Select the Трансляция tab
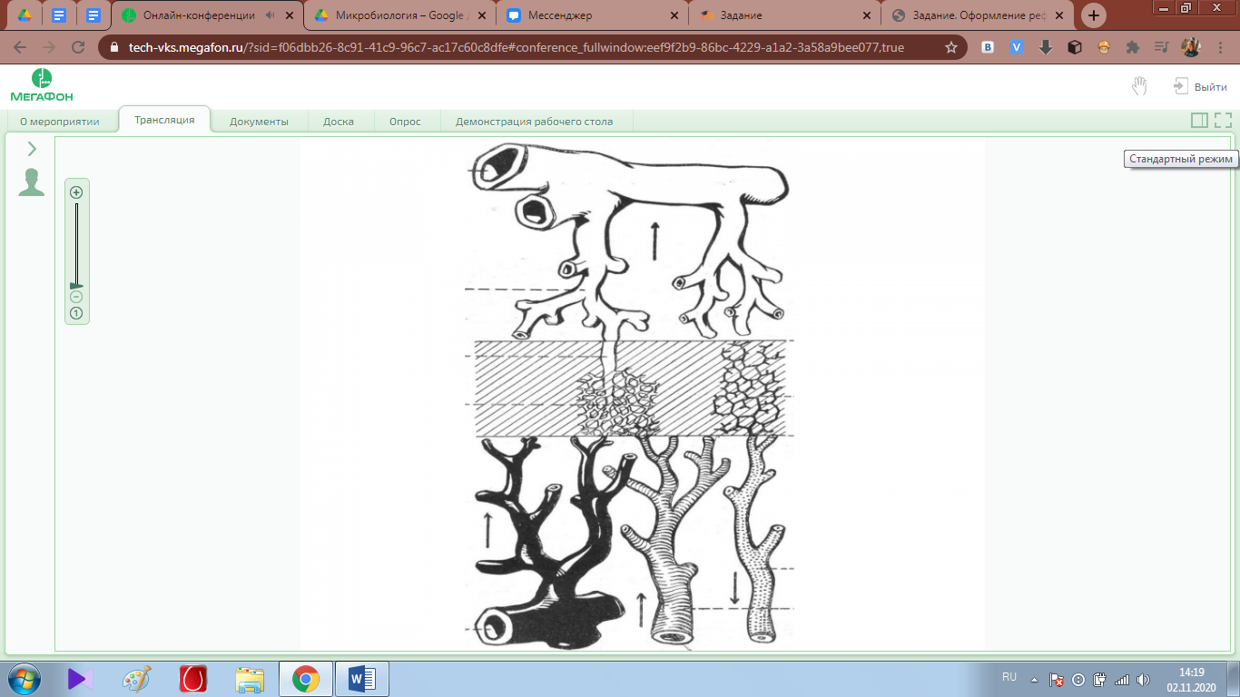 (x=164, y=120)
